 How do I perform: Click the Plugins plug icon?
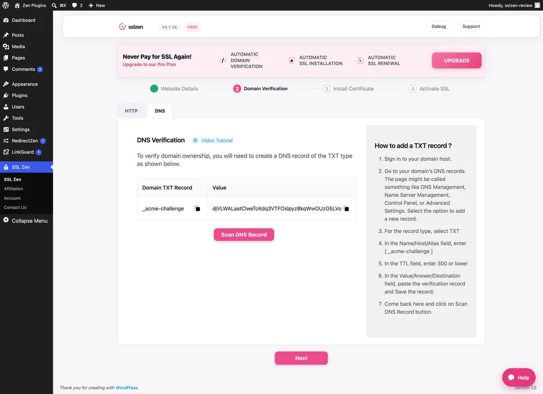pyautogui.click(x=6, y=95)
